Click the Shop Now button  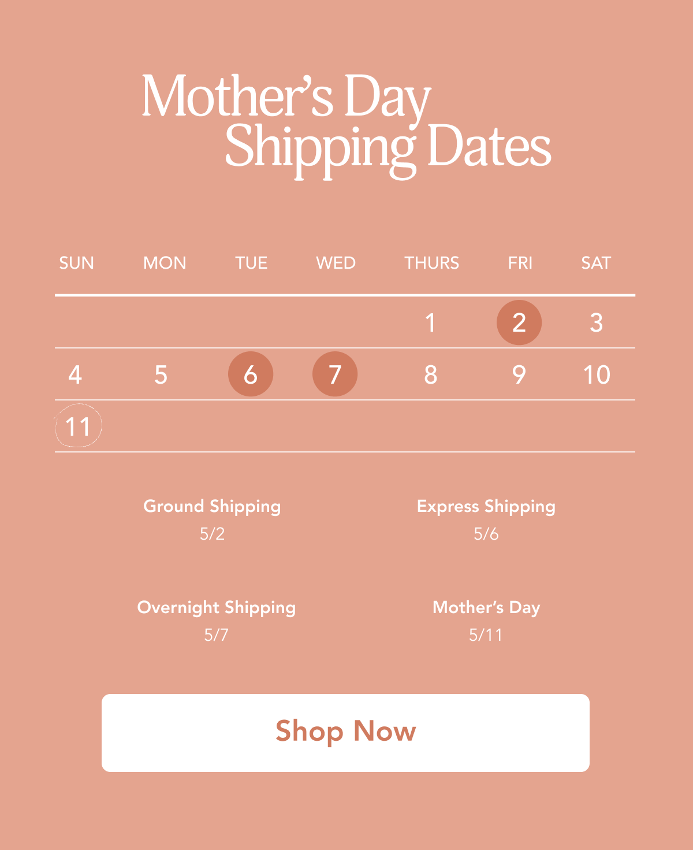click(345, 732)
